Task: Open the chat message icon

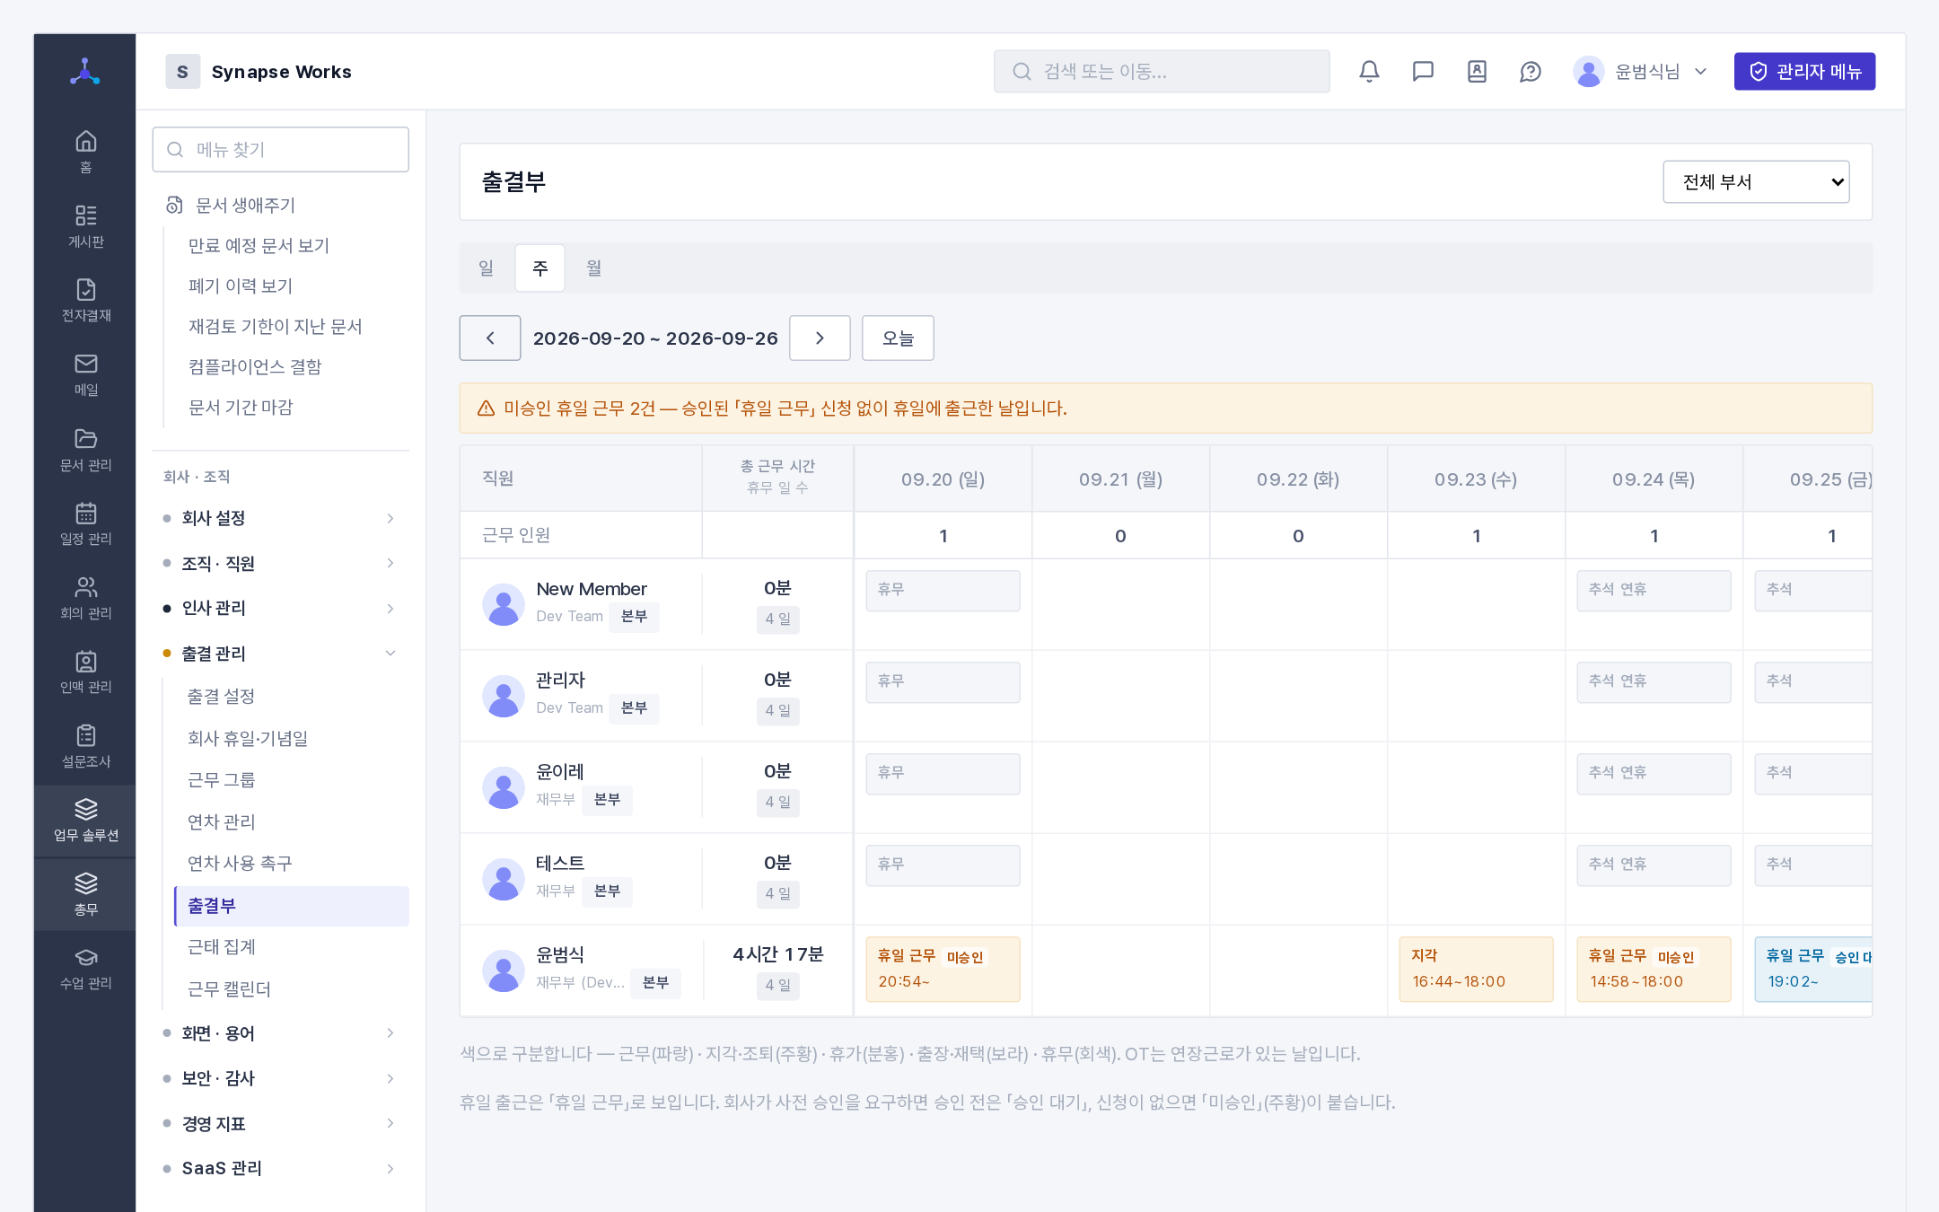Action: click(x=1423, y=71)
